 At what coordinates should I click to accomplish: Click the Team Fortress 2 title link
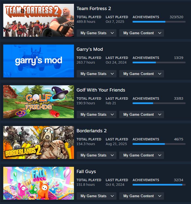tap(94, 8)
